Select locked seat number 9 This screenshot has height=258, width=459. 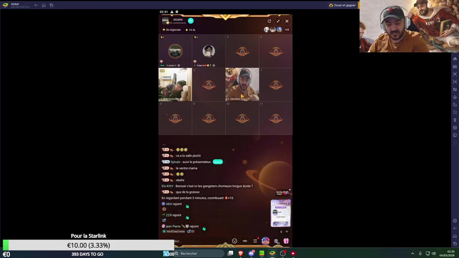click(209, 118)
